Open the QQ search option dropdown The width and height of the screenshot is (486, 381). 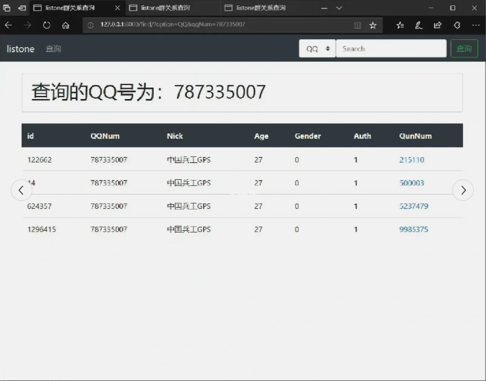pos(317,48)
